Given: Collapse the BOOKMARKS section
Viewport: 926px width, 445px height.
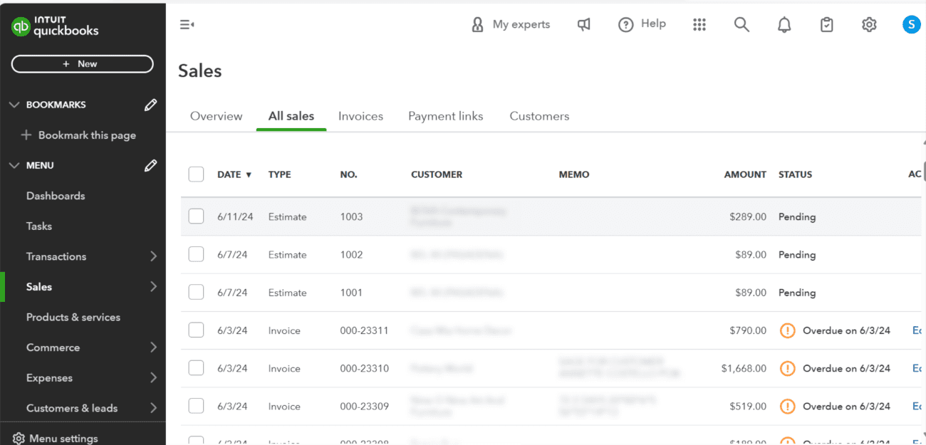Looking at the screenshot, I should click(x=14, y=105).
